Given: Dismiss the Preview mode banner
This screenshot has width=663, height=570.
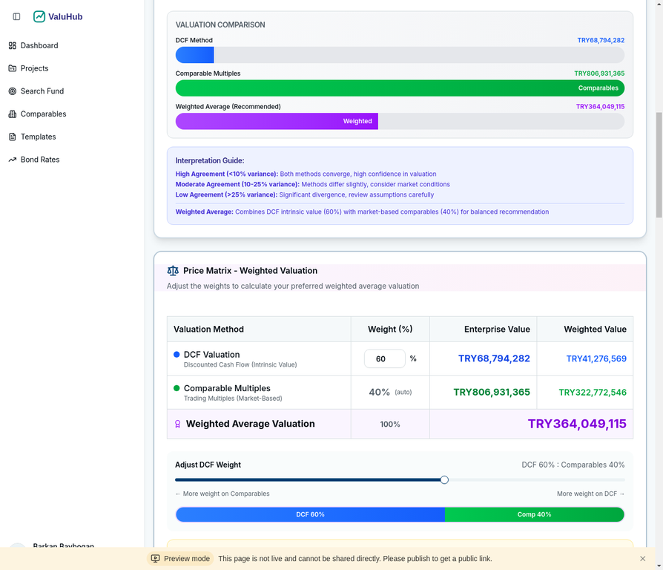Looking at the screenshot, I should pyautogui.click(x=642, y=559).
